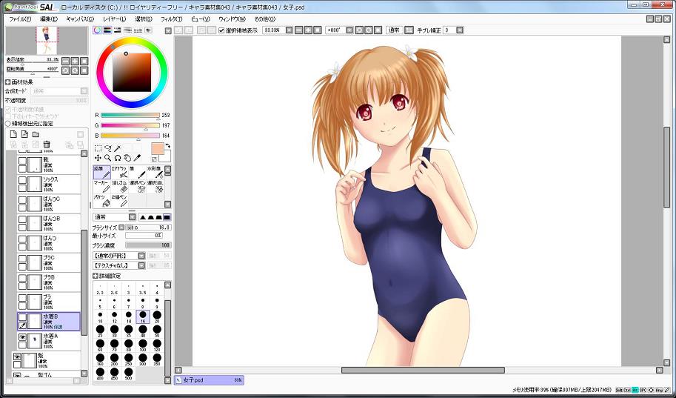Pick the Move tool in toolbox
The width and height of the screenshot is (676, 398).
tap(98, 158)
